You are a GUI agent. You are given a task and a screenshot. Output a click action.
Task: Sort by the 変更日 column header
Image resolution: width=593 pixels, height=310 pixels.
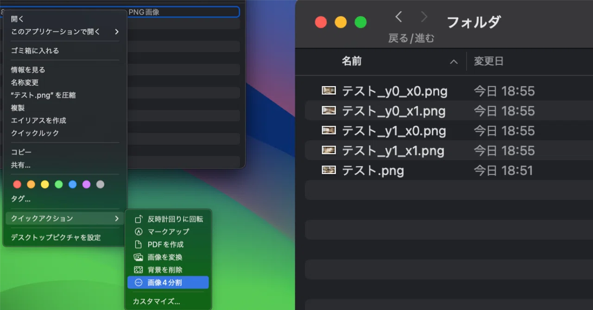pos(489,61)
